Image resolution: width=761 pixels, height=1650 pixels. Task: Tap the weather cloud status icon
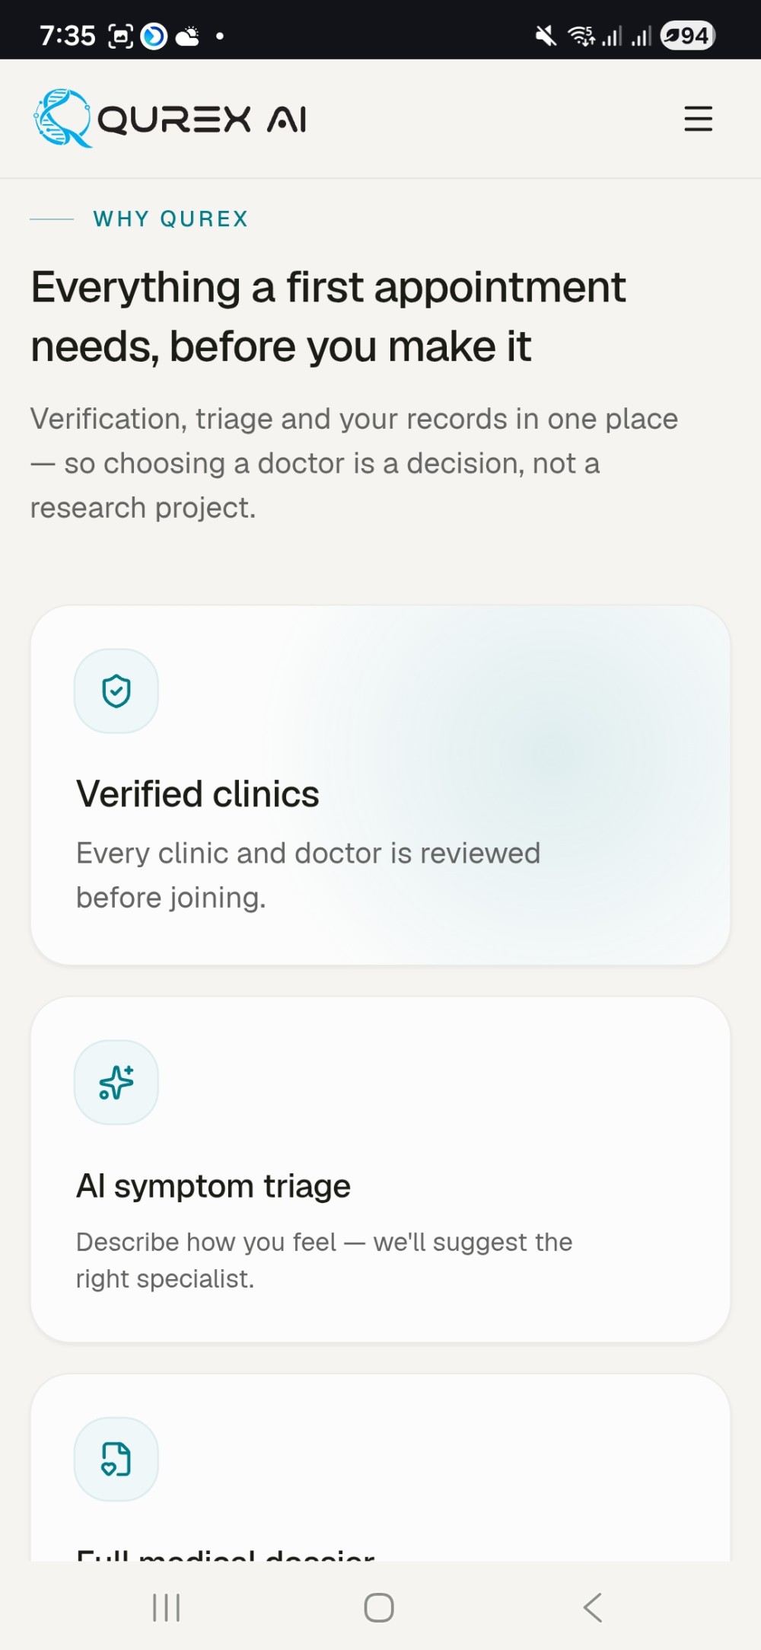tap(188, 36)
